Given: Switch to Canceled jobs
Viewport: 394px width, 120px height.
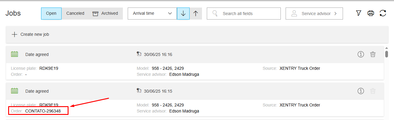Looking at the screenshot, I should pyautogui.click(x=75, y=14).
